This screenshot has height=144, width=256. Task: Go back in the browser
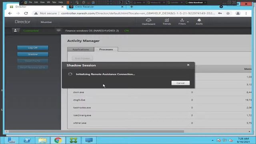[10, 13]
